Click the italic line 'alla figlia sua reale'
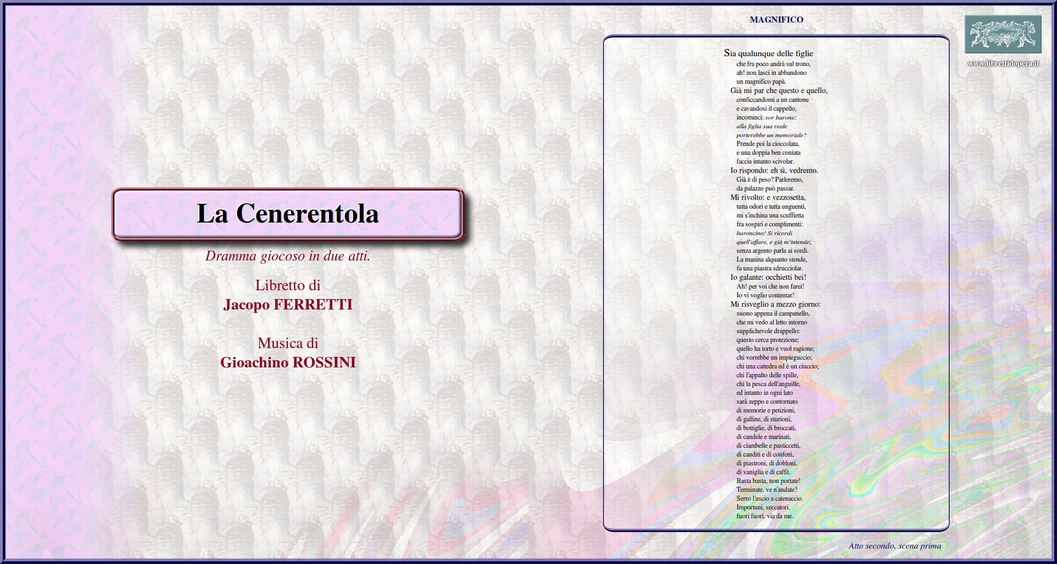Screen dimensions: 1057x564 (x=762, y=126)
